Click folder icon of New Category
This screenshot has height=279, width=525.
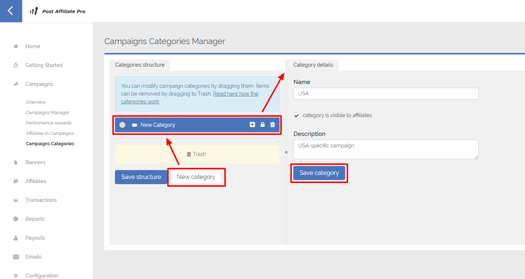[134, 125]
